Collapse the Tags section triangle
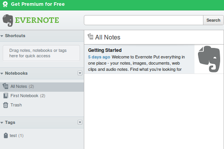This screenshot has width=224, height=149. (x=2, y=123)
